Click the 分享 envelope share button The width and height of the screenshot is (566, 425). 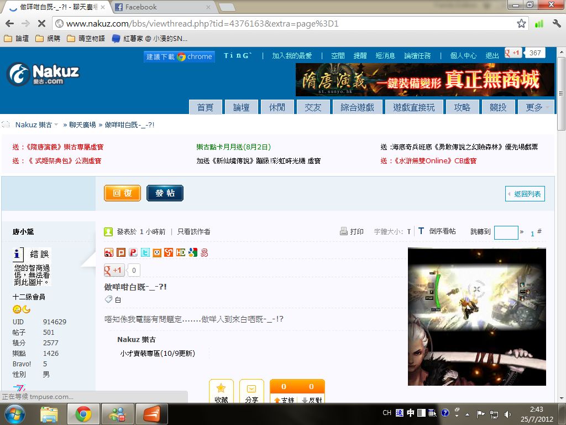pyautogui.click(x=251, y=392)
